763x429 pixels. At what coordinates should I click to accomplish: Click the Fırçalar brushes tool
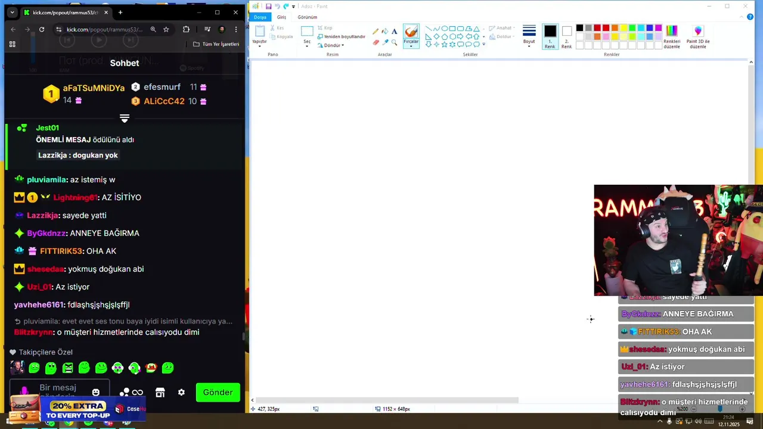(x=411, y=36)
